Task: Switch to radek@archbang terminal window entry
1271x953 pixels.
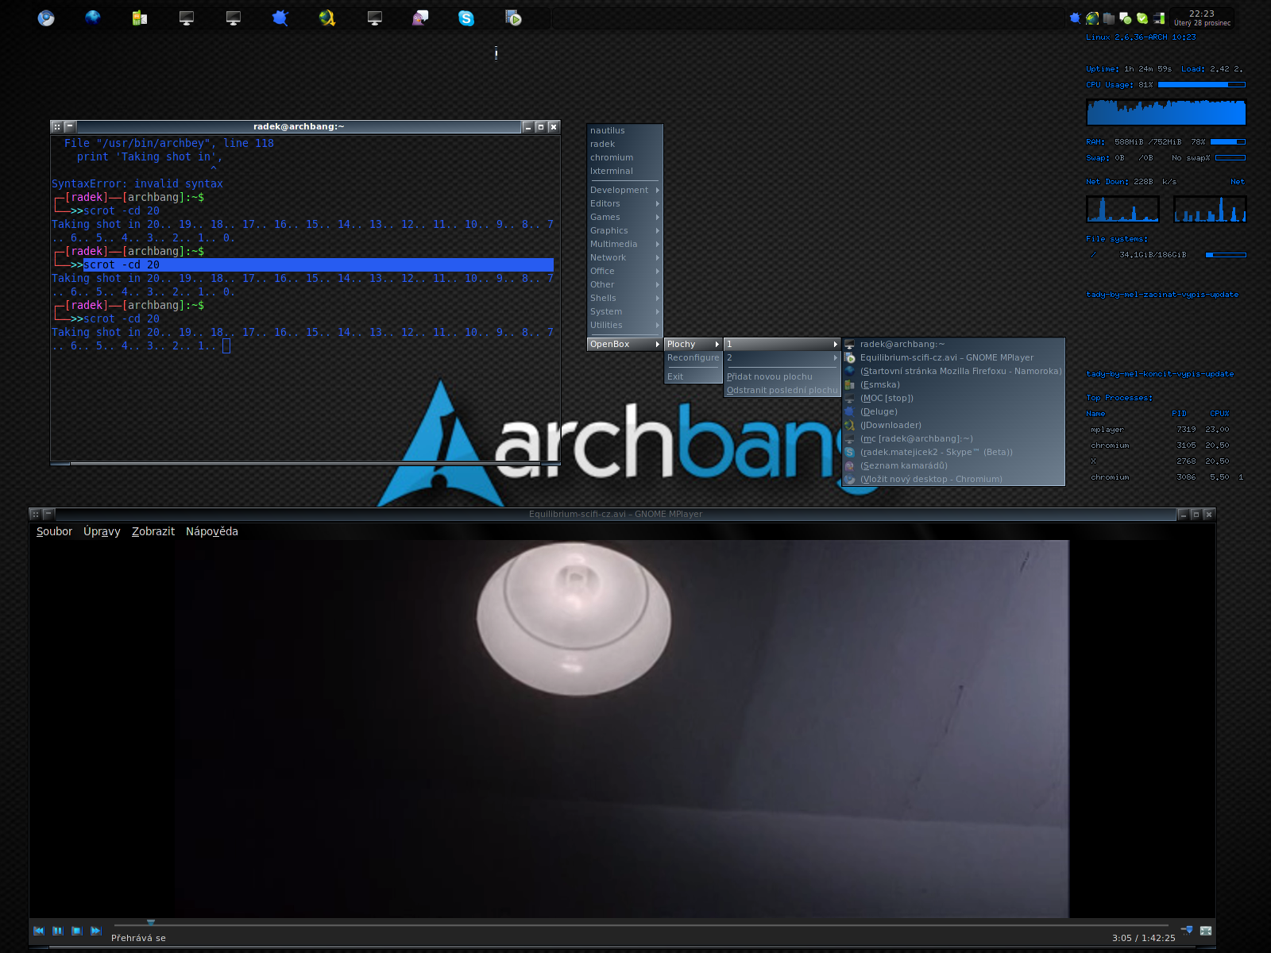Action: tap(953, 344)
